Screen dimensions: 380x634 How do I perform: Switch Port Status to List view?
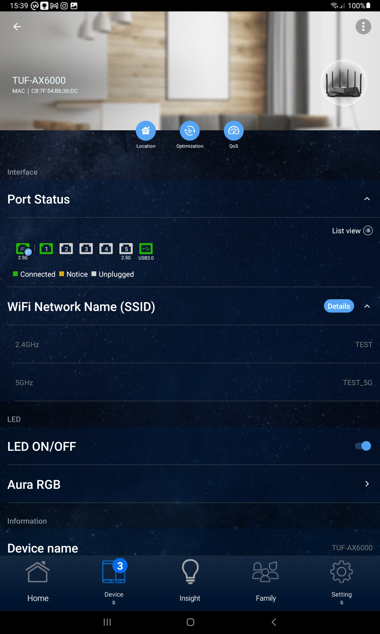click(x=352, y=231)
